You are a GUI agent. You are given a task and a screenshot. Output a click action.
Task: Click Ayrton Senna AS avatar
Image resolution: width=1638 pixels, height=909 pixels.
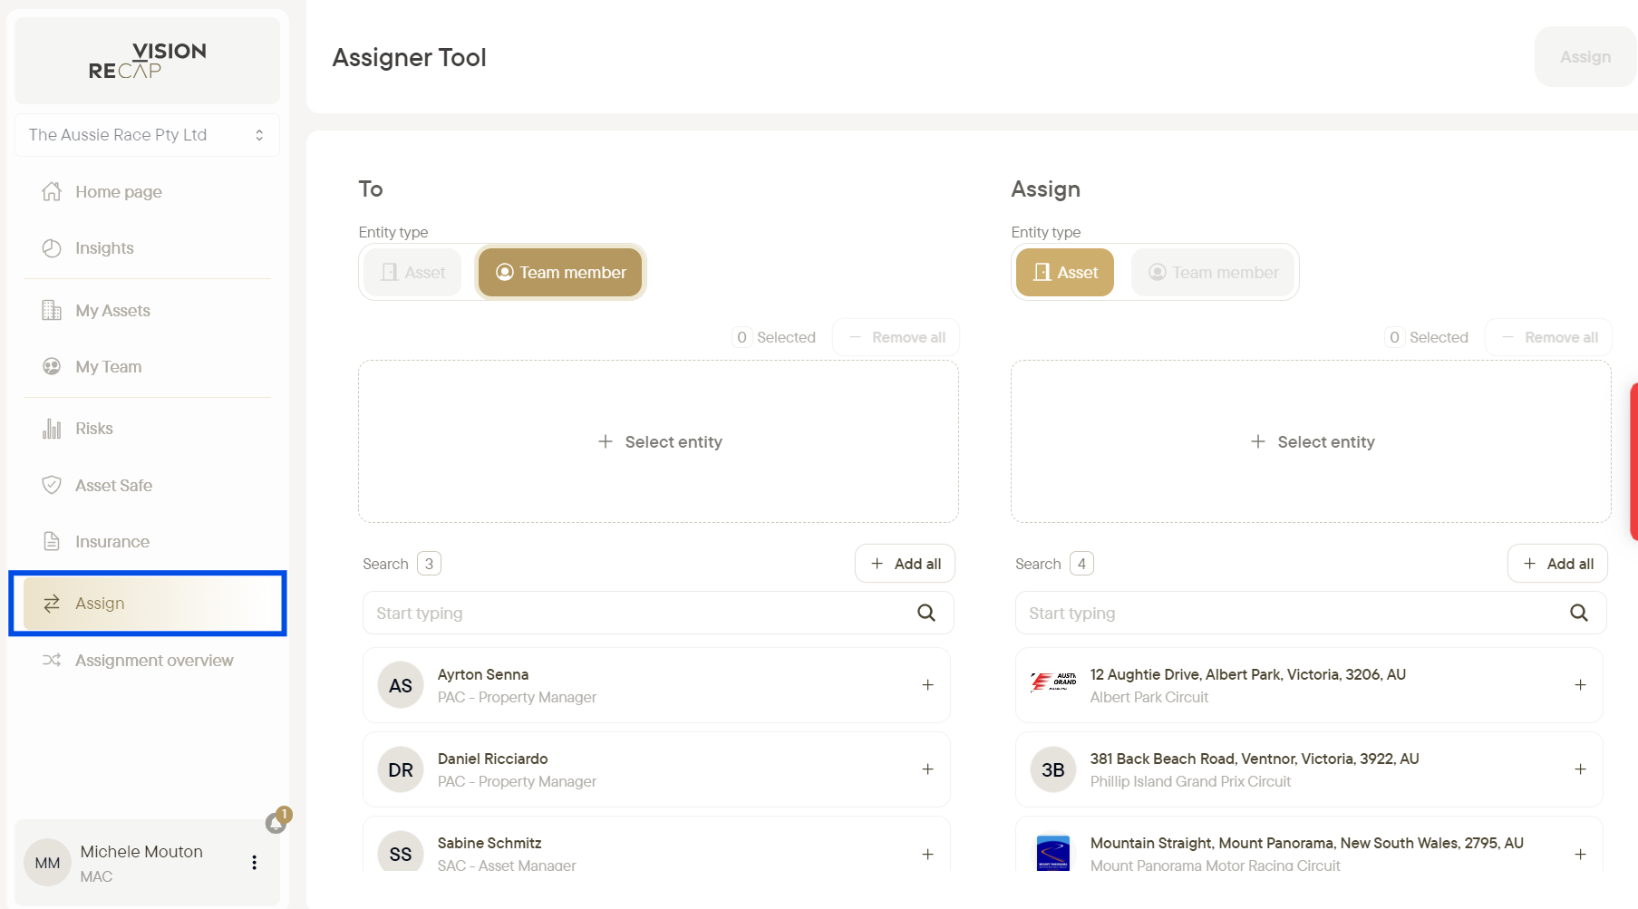pyautogui.click(x=401, y=685)
